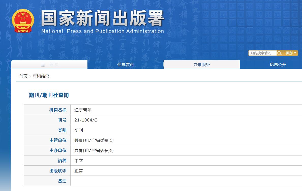Switch to the 办事服务 tab
This screenshot has height=191, width=302.
(x=201, y=64)
